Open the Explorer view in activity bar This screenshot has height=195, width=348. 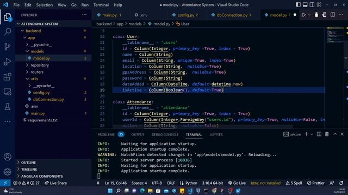7,17
